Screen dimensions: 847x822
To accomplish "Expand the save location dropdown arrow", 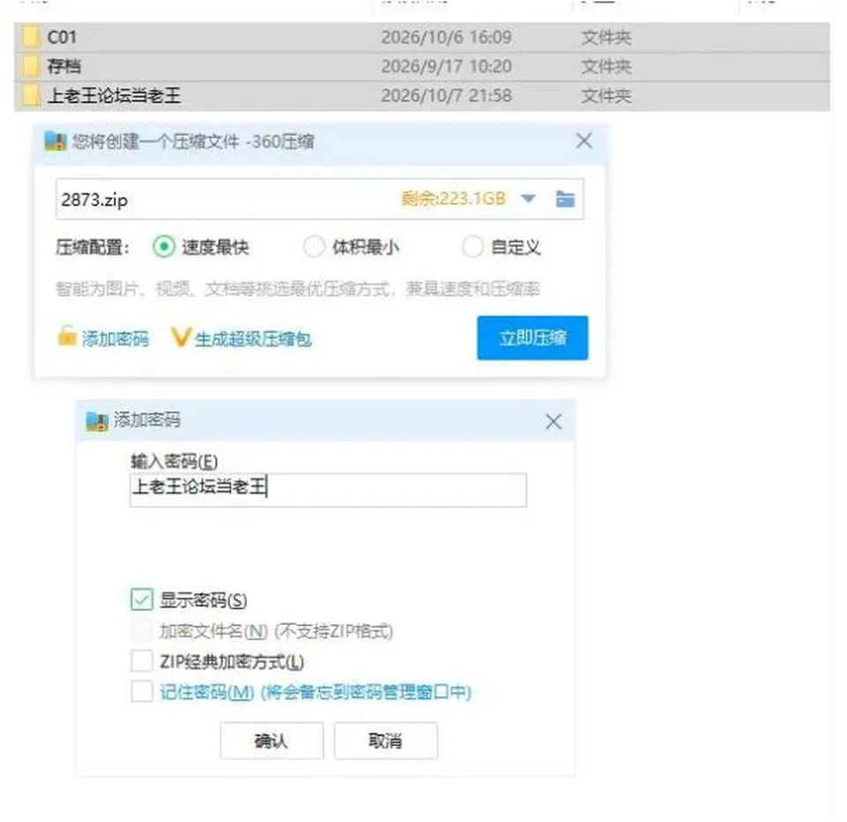I will click(528, 199).
